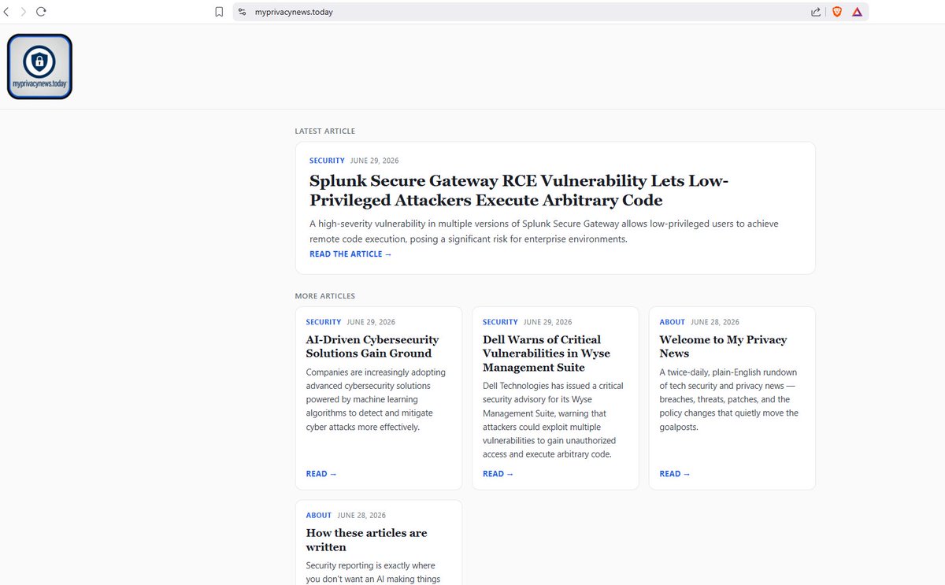Click JUNE 28, 2026 date on Welcome card
Image resolution: width=945 pixels, height=585 pixels.
pos(715,322)
